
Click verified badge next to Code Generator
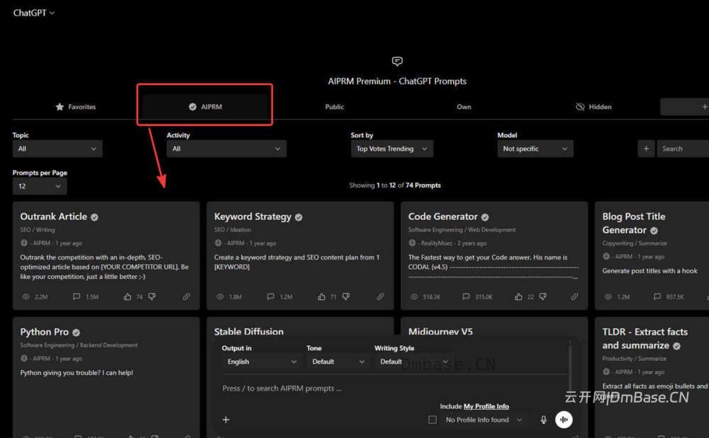tap(485, 217)
